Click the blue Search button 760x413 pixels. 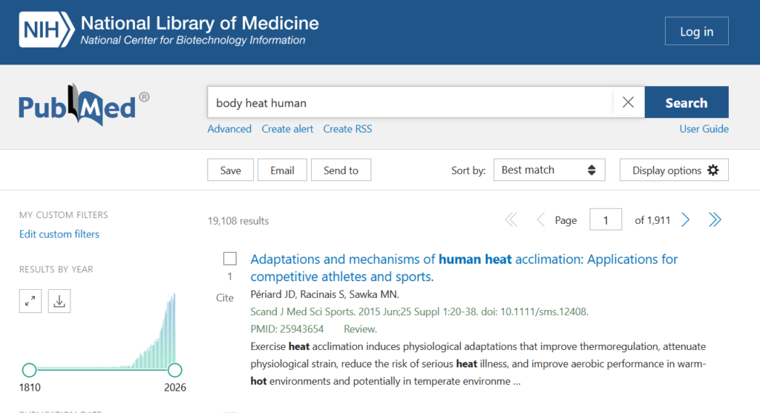pyautogui.click(x=687, y=102)
